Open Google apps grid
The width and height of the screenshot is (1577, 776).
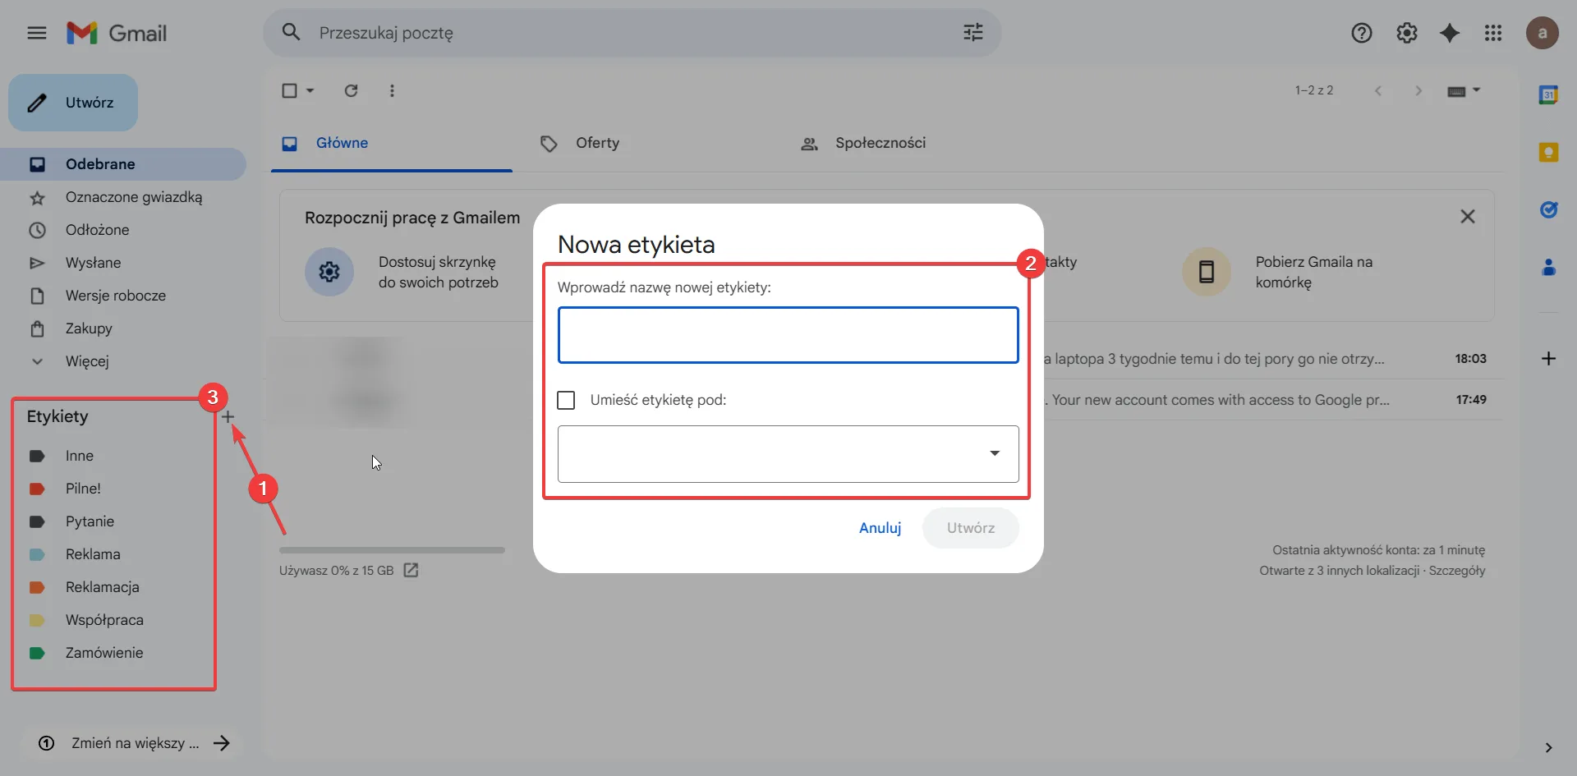point(1493,33)
